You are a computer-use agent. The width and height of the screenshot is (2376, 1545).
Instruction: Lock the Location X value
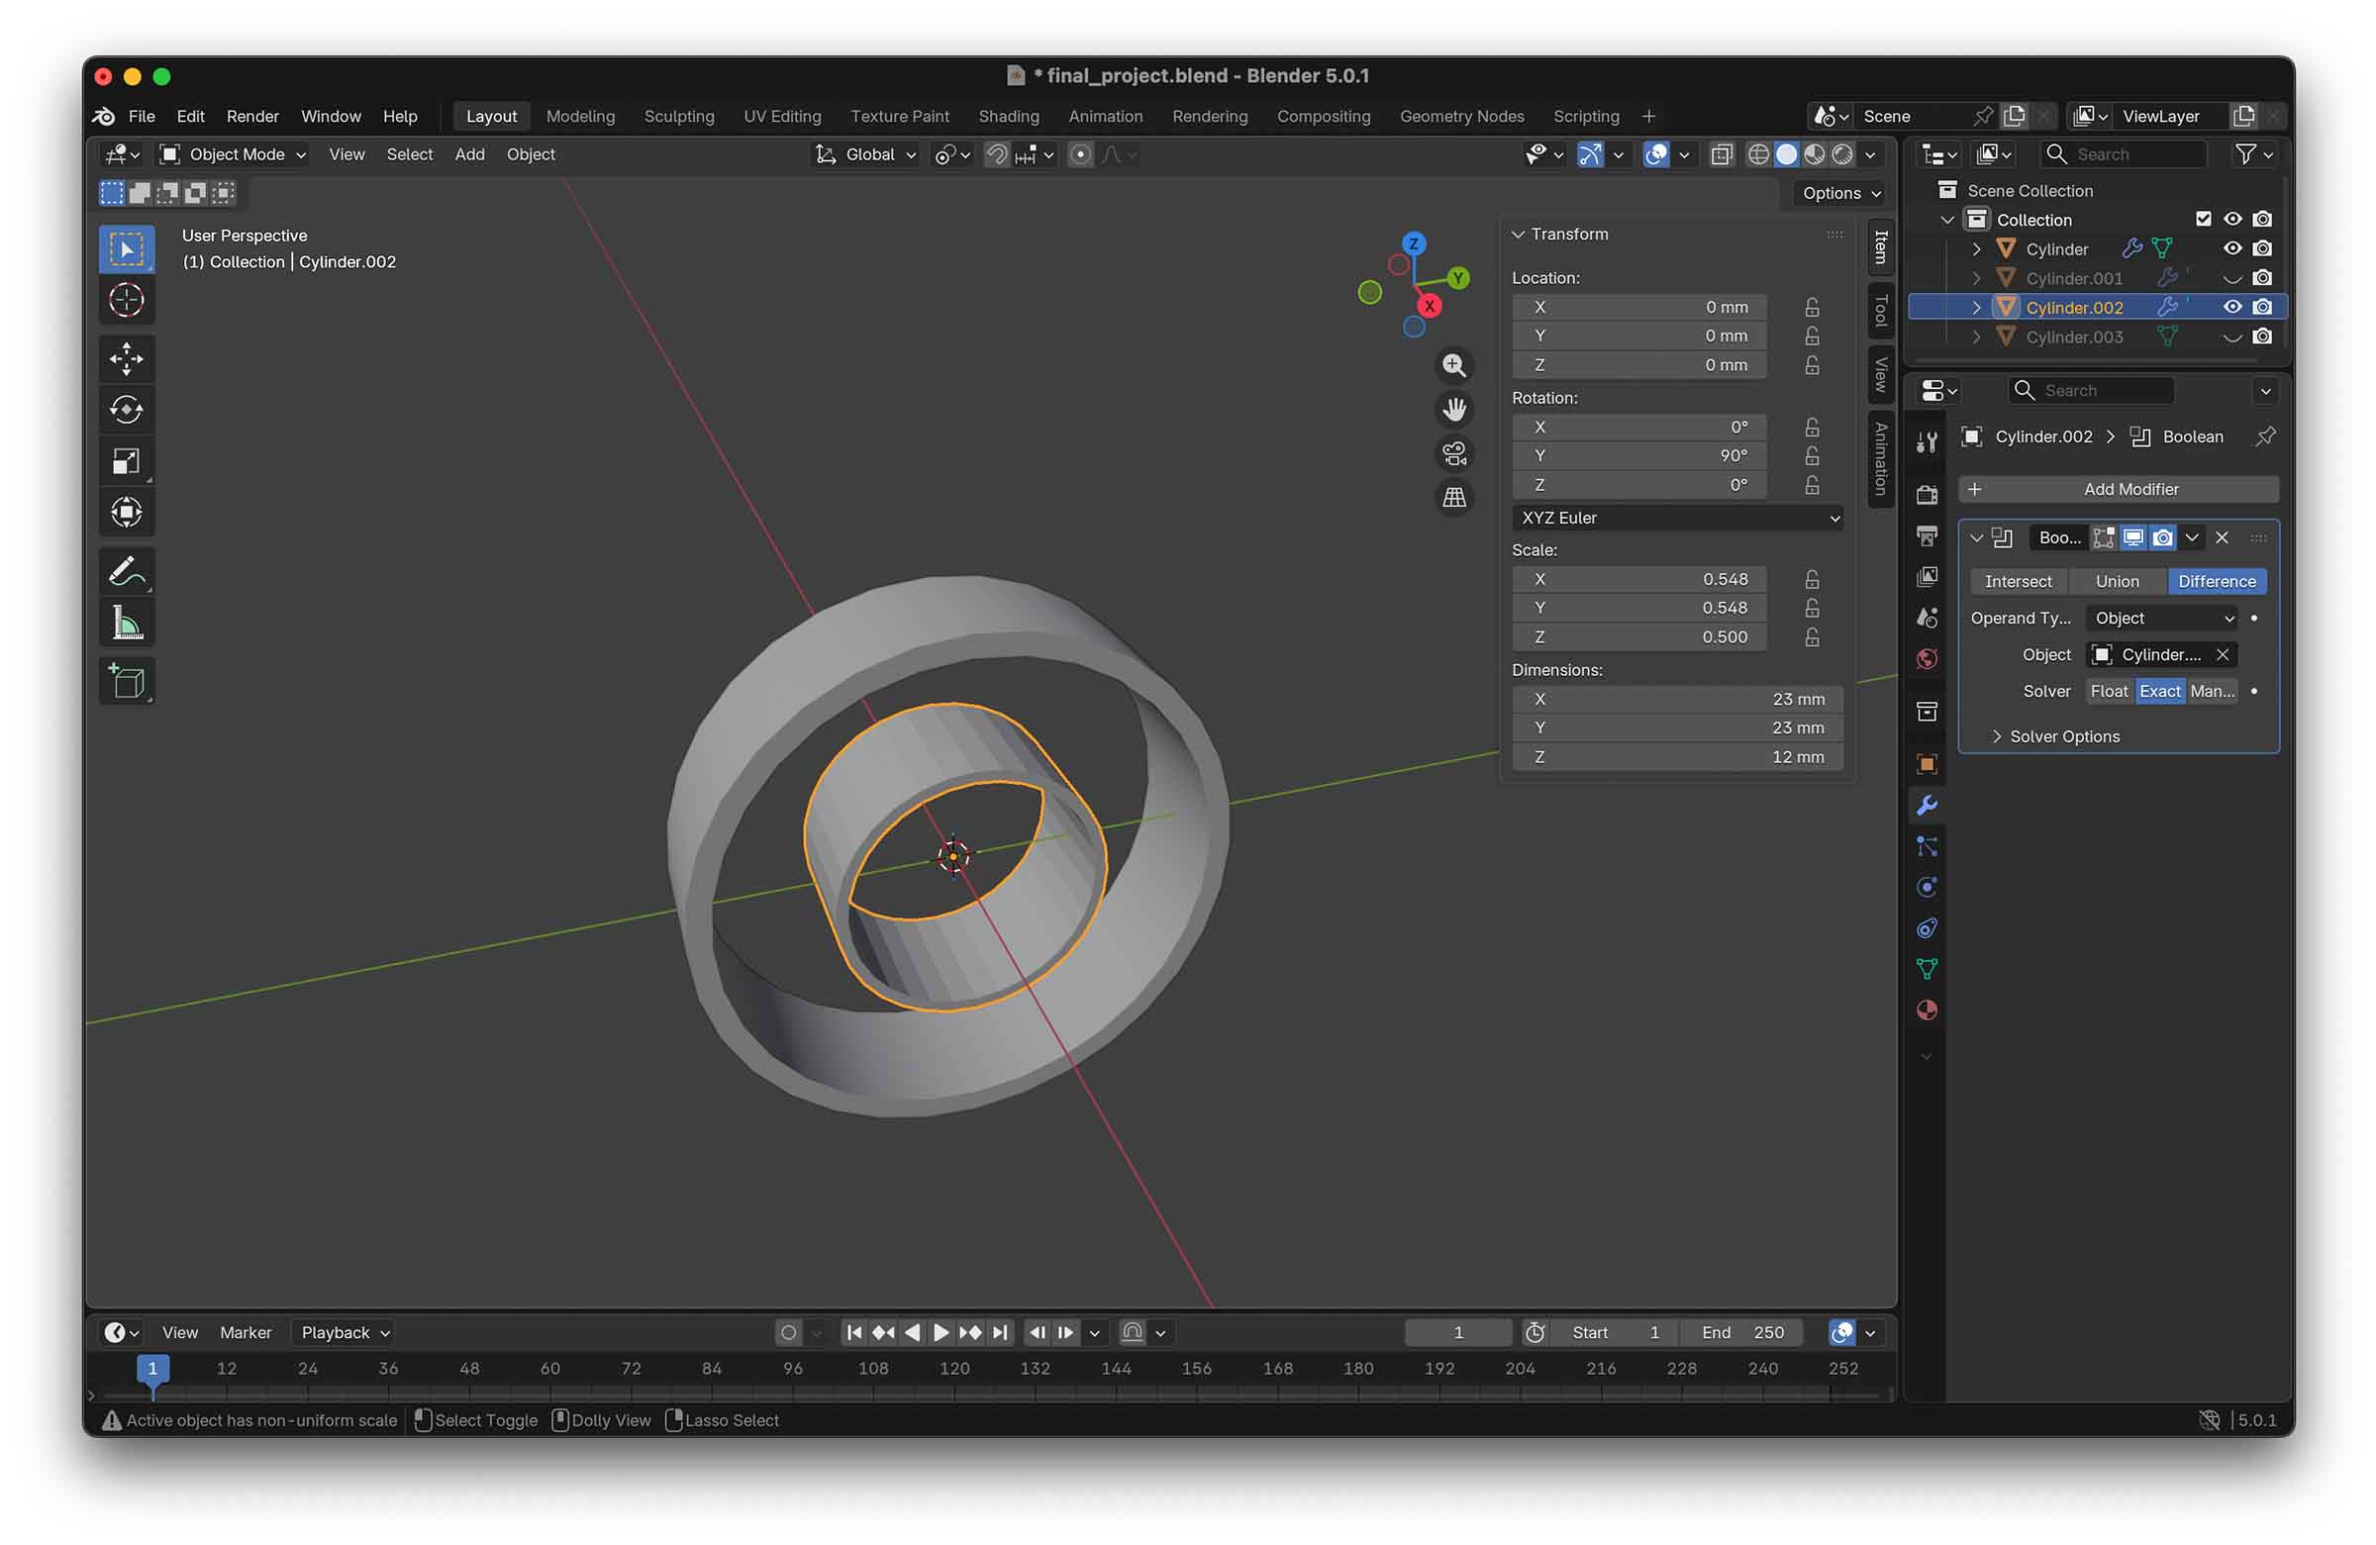(x=1812, y=308)
